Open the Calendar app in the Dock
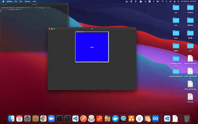The image size is (198, 124). point(19,119)
